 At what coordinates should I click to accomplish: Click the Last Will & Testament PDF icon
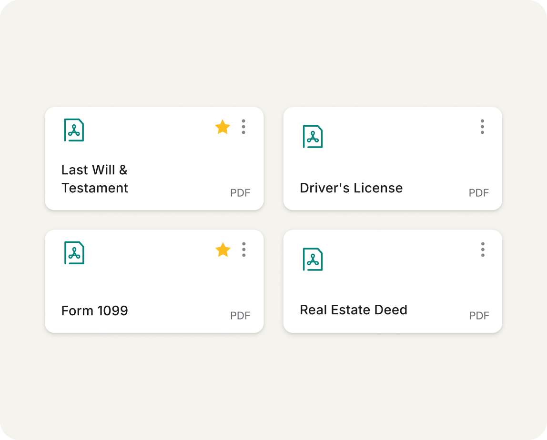click(74, 130)
